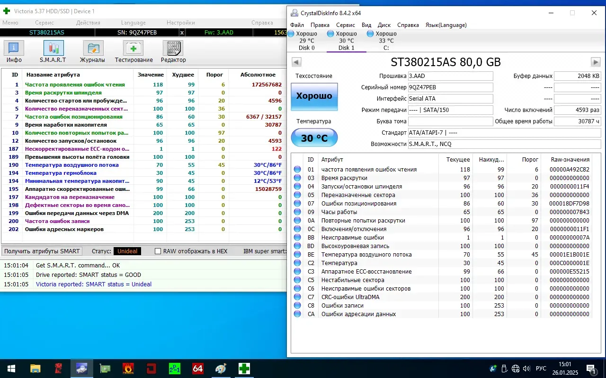Viewport: 606px width, 378px height.
Task: Click status orb for attribute 01 read errors
Action: pos(297,170)
